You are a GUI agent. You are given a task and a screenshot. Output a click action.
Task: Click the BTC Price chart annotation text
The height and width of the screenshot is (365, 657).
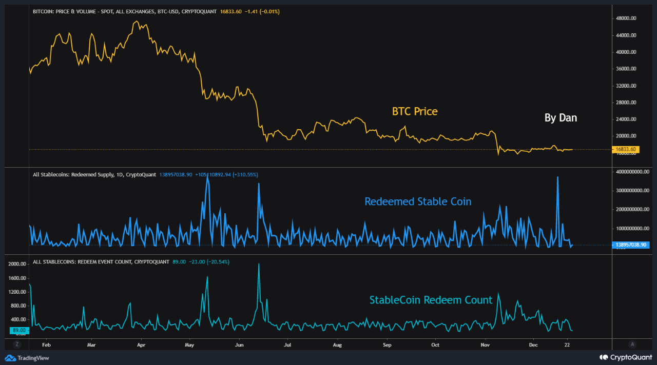(x=414, y=111)
